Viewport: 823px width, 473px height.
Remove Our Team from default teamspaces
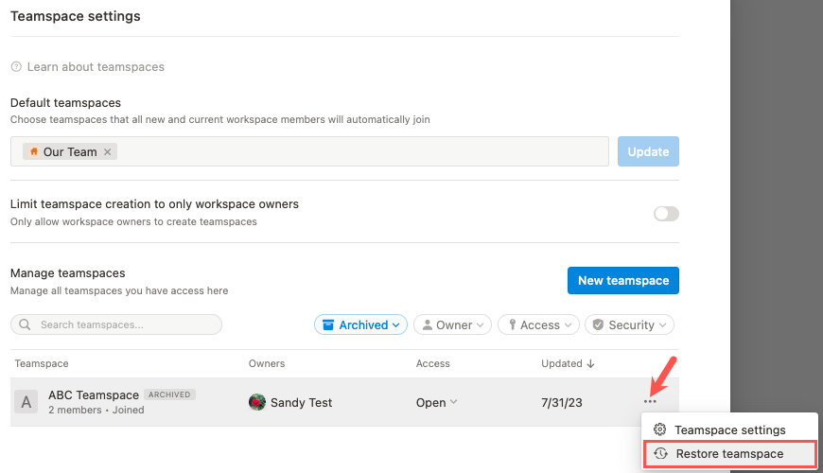click(x=108, y=151)
